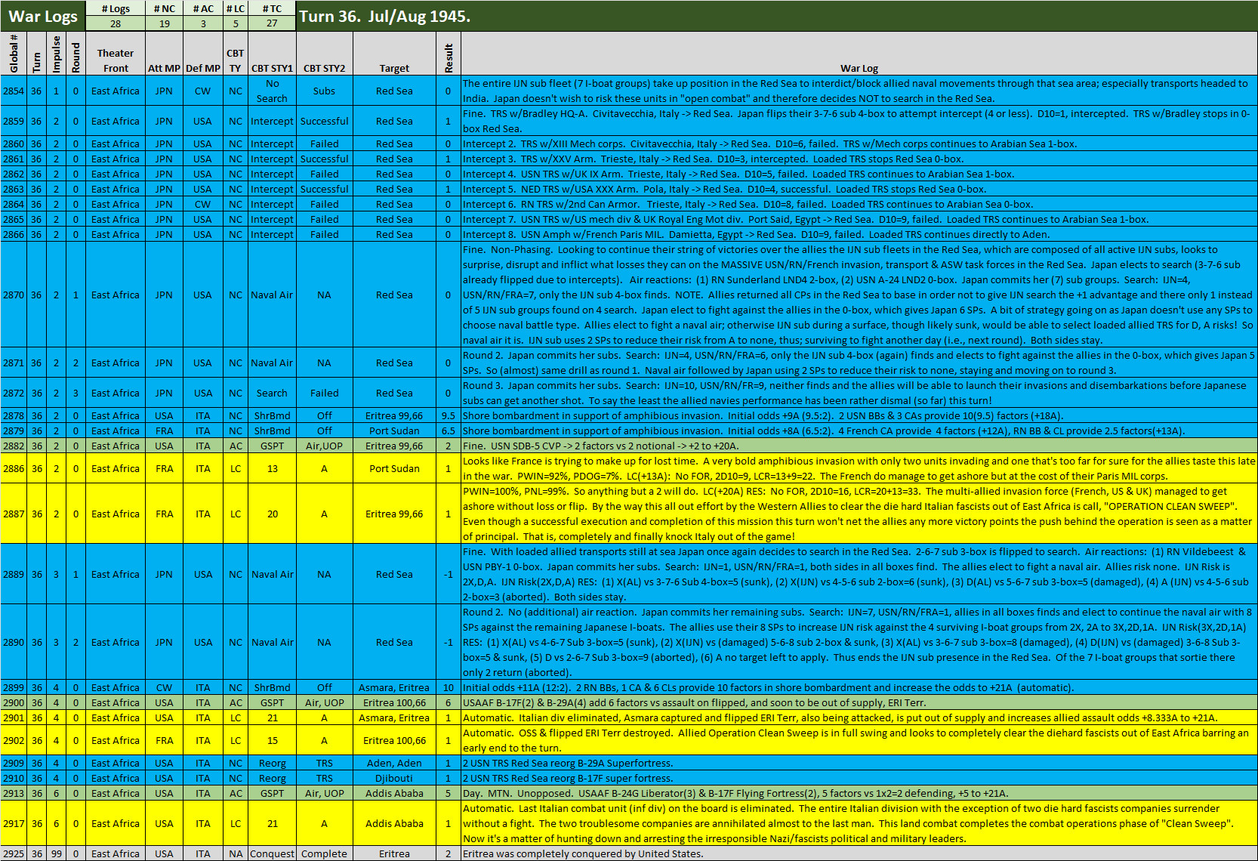The image size is (1258, 861).
Task: Select the Addis Ababa target in row 2917
Action: pyautogui.click(x=394, y=823)
